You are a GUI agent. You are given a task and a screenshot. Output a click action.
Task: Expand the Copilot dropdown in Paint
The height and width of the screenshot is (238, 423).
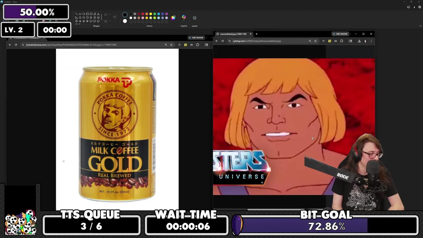pyautogui.click(x=184, y=20)
